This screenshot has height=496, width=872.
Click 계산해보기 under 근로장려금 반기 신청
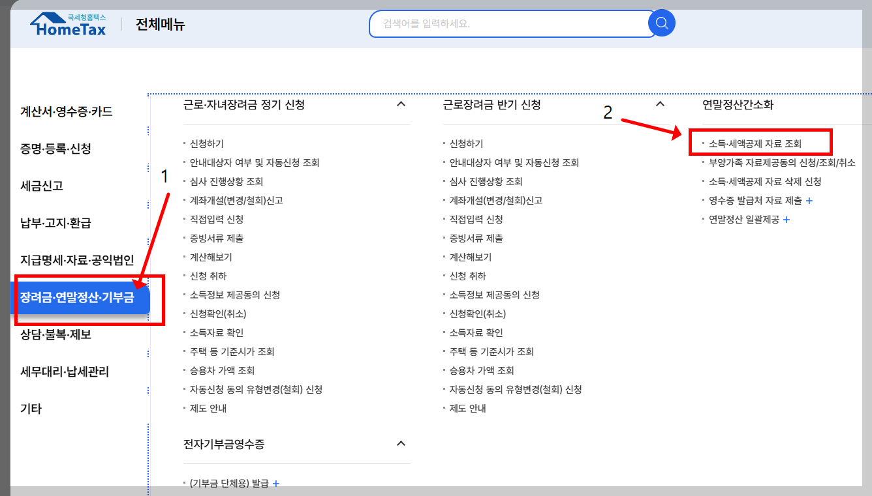[471, 257]
